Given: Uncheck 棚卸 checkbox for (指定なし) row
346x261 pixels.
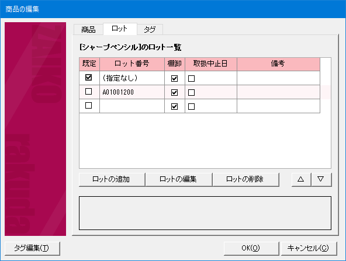Looking at the screenshot, I should pyautogui.click(x=174, y=78).
